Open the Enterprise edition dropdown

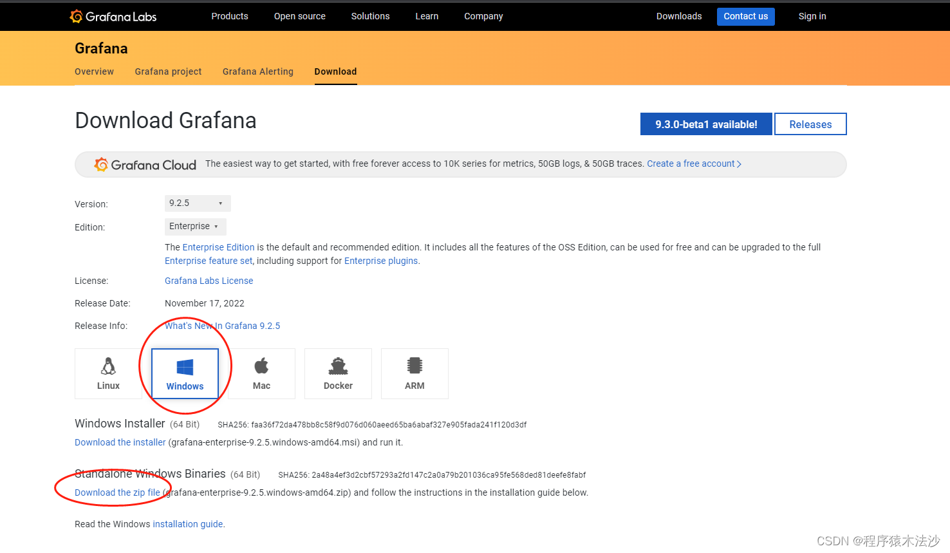tap(196, 227)
